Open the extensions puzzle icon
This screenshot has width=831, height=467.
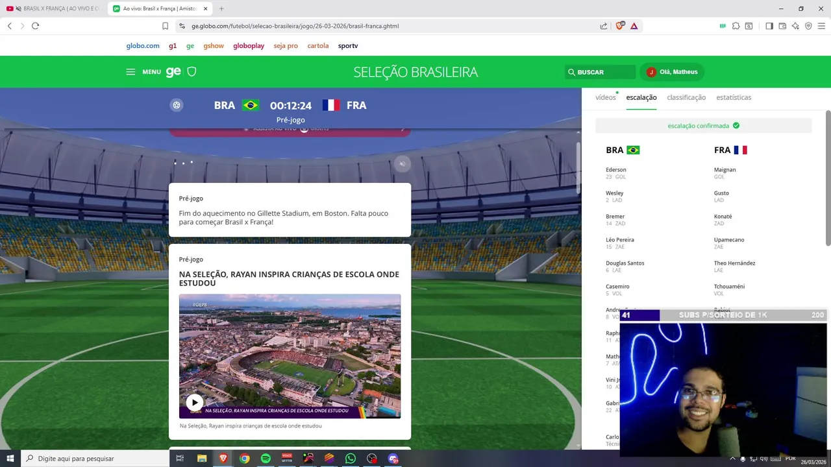coord(736,26)
